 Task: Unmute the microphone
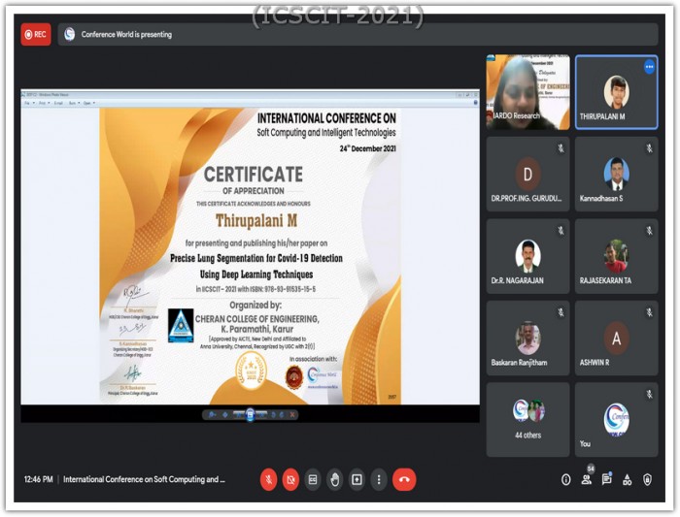pyautogui.click(x=268, y=479)
